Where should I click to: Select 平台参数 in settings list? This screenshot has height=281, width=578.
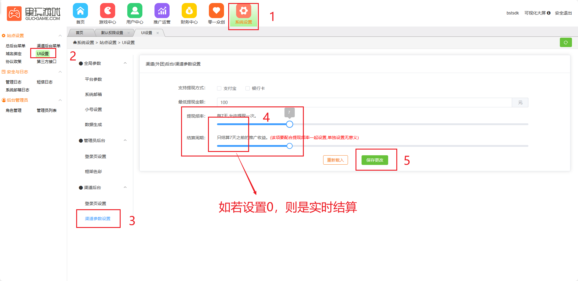[x=93, y=79]
